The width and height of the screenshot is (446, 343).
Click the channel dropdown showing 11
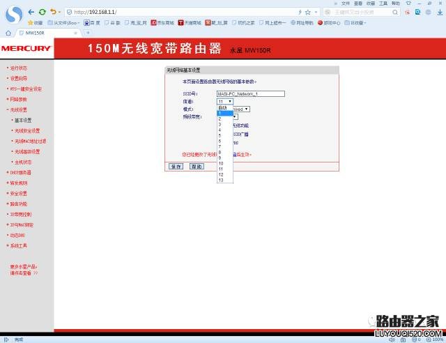(x=224, y=101)
